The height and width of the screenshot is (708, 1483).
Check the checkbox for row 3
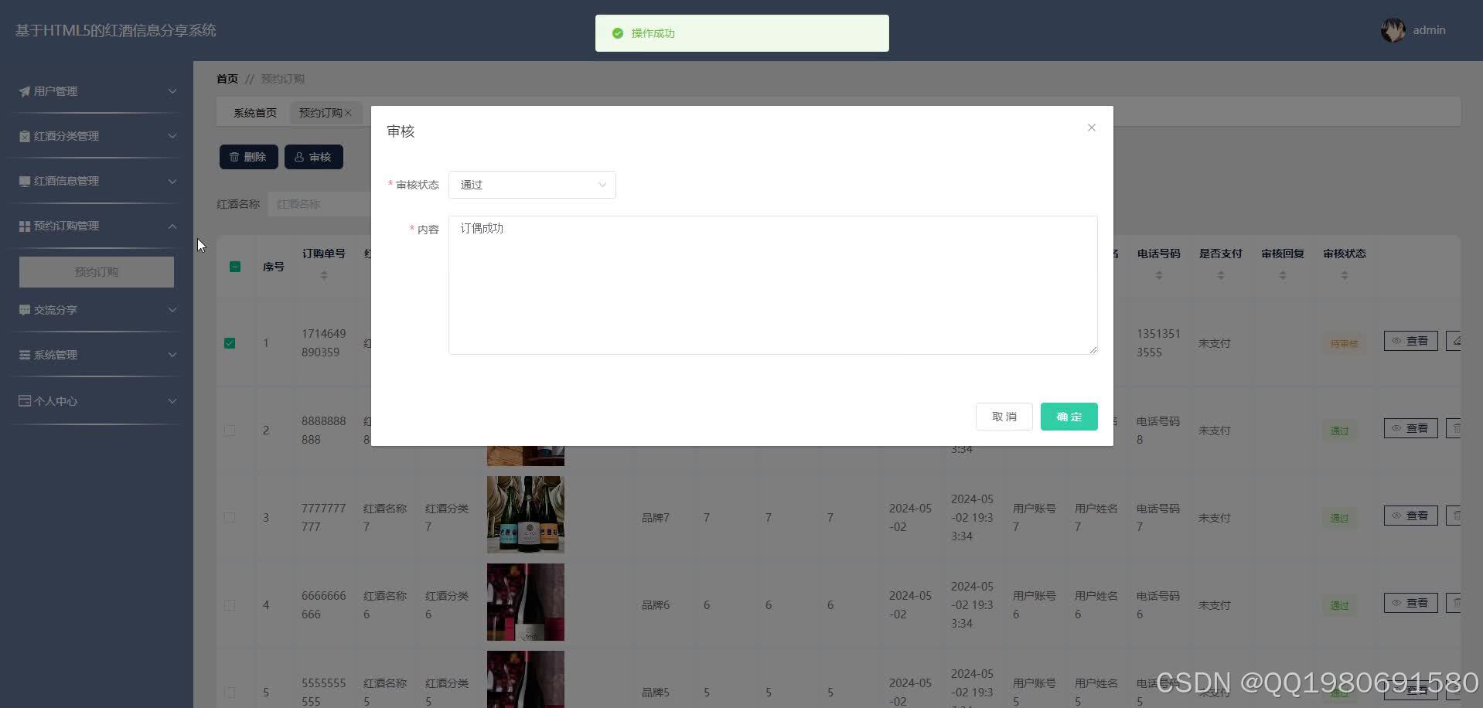(x=230, y=518)
